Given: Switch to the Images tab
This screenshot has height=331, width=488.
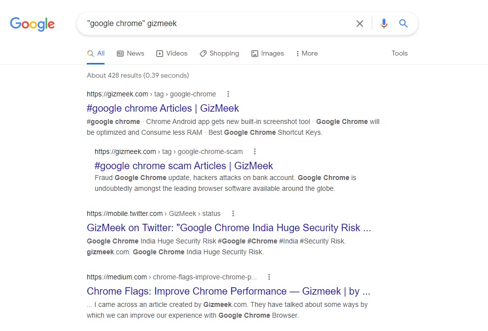Looking at the screenshot, I should pos(268,54).
